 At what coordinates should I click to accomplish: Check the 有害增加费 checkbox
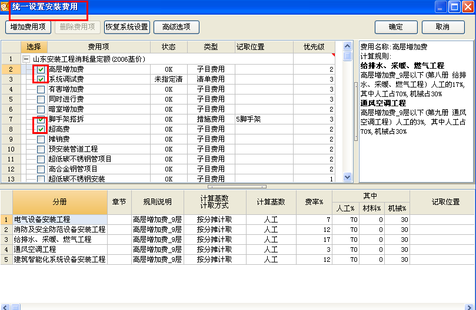click(41, 89)
